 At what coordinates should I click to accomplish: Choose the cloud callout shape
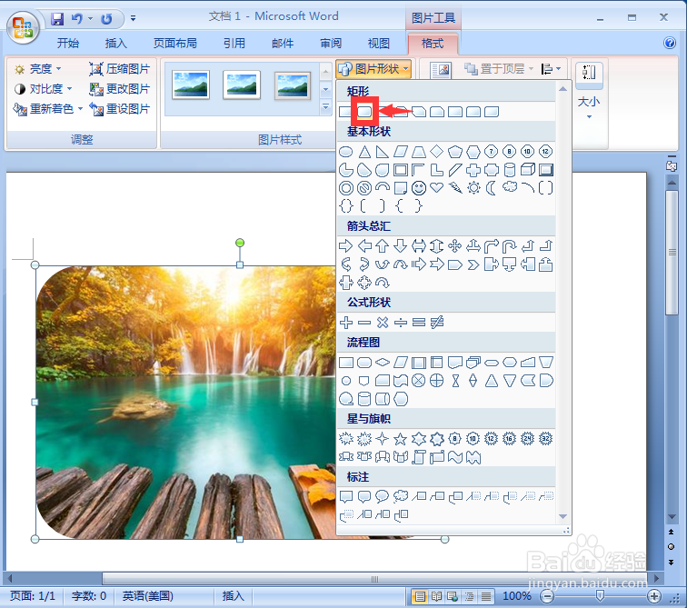[x=401, y=496]
